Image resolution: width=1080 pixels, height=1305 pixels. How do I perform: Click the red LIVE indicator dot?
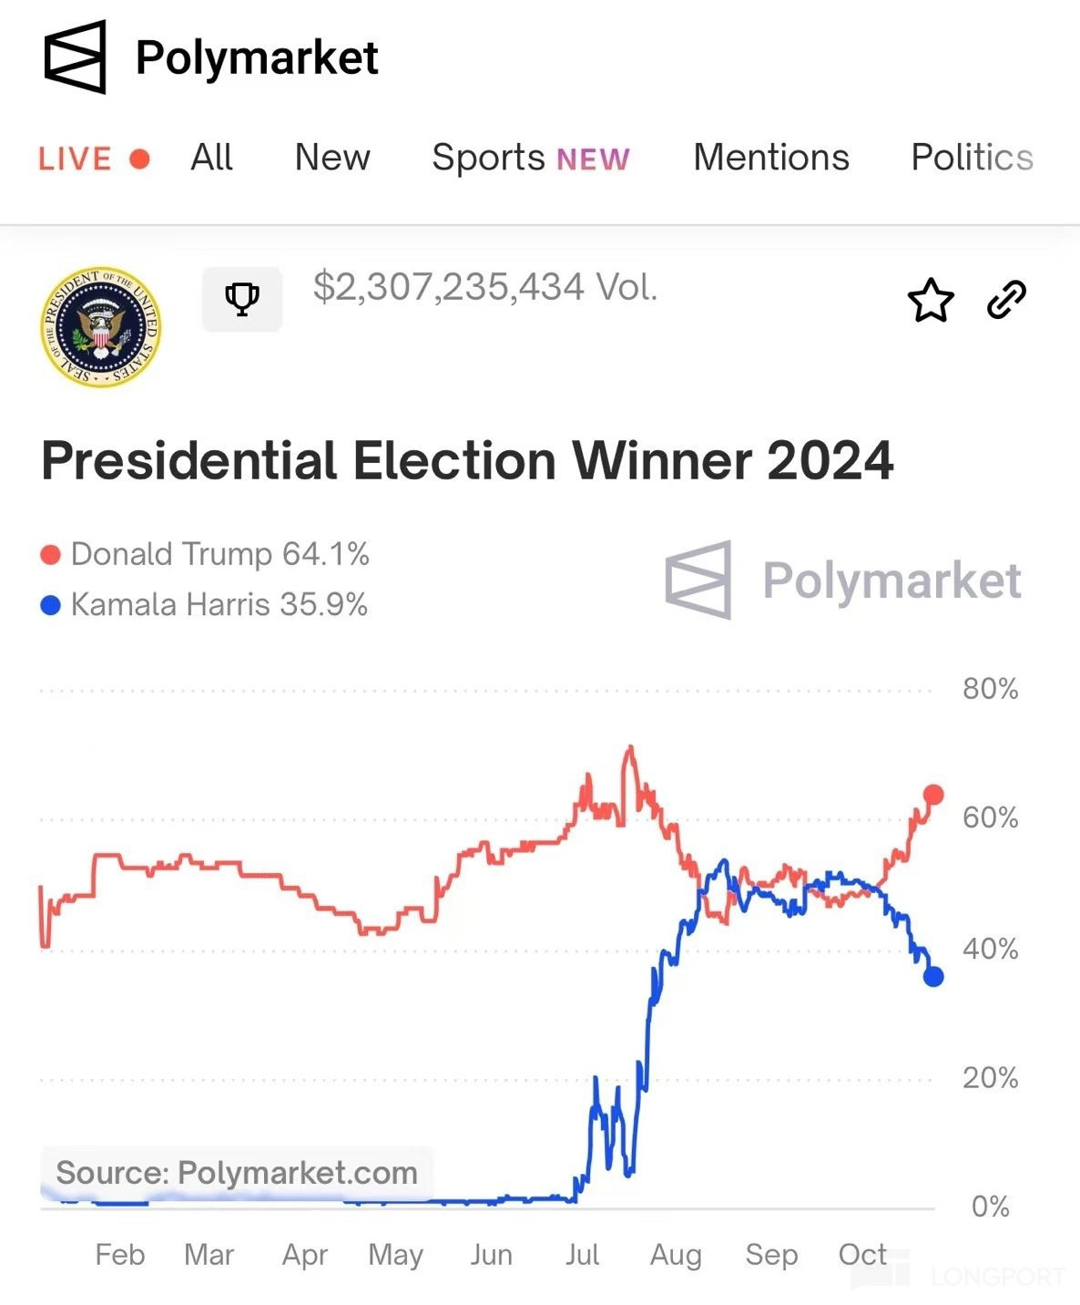click(139, 159)
